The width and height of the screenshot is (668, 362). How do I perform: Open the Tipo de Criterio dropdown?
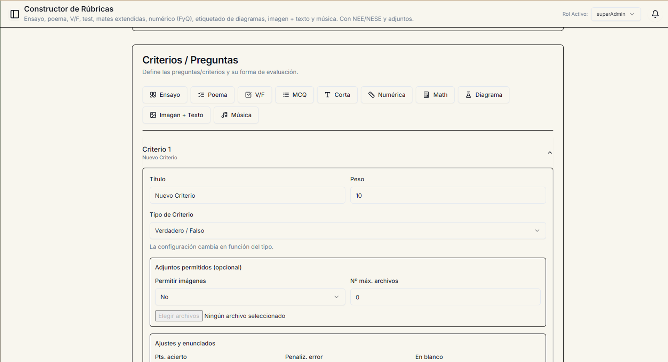click(x=348, y=231)
